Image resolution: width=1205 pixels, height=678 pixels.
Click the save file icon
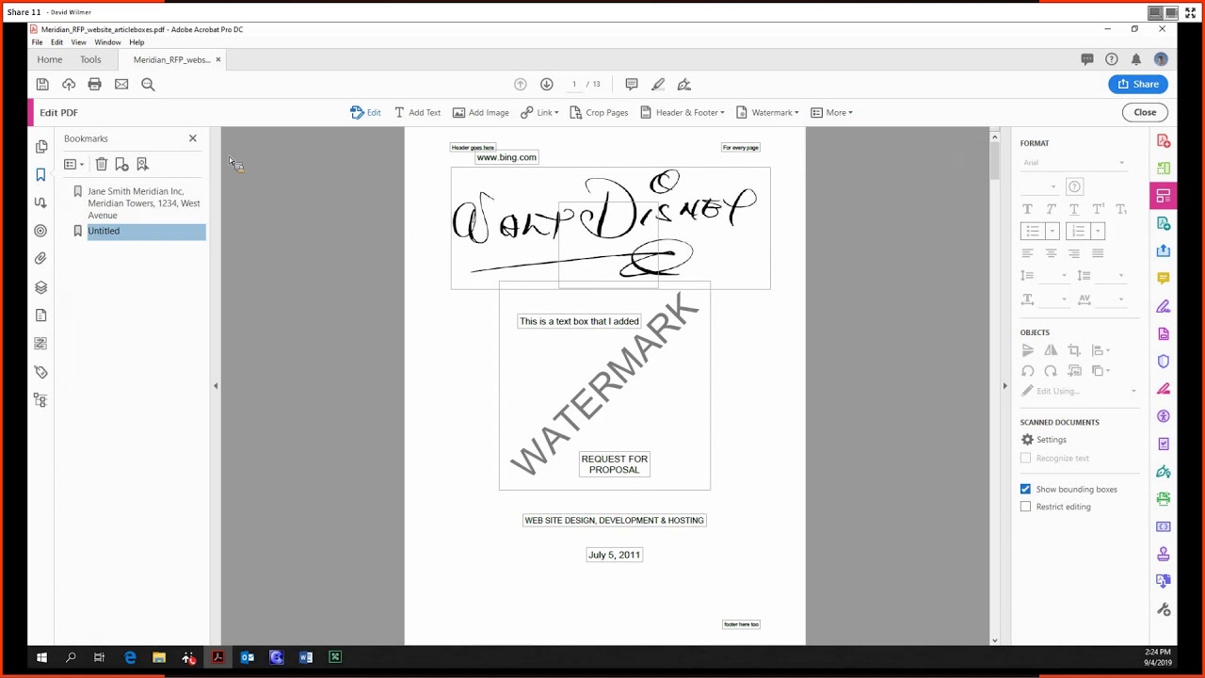point(42,84)
